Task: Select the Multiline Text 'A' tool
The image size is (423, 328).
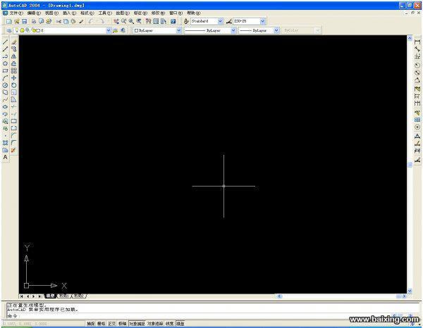Action: [6, 157]
